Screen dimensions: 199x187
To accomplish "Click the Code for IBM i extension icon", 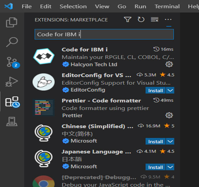I will coord(44,56).
